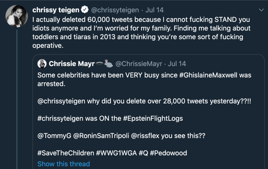
Task: Expand the tweet options chevron
Action: pos(261,10)
